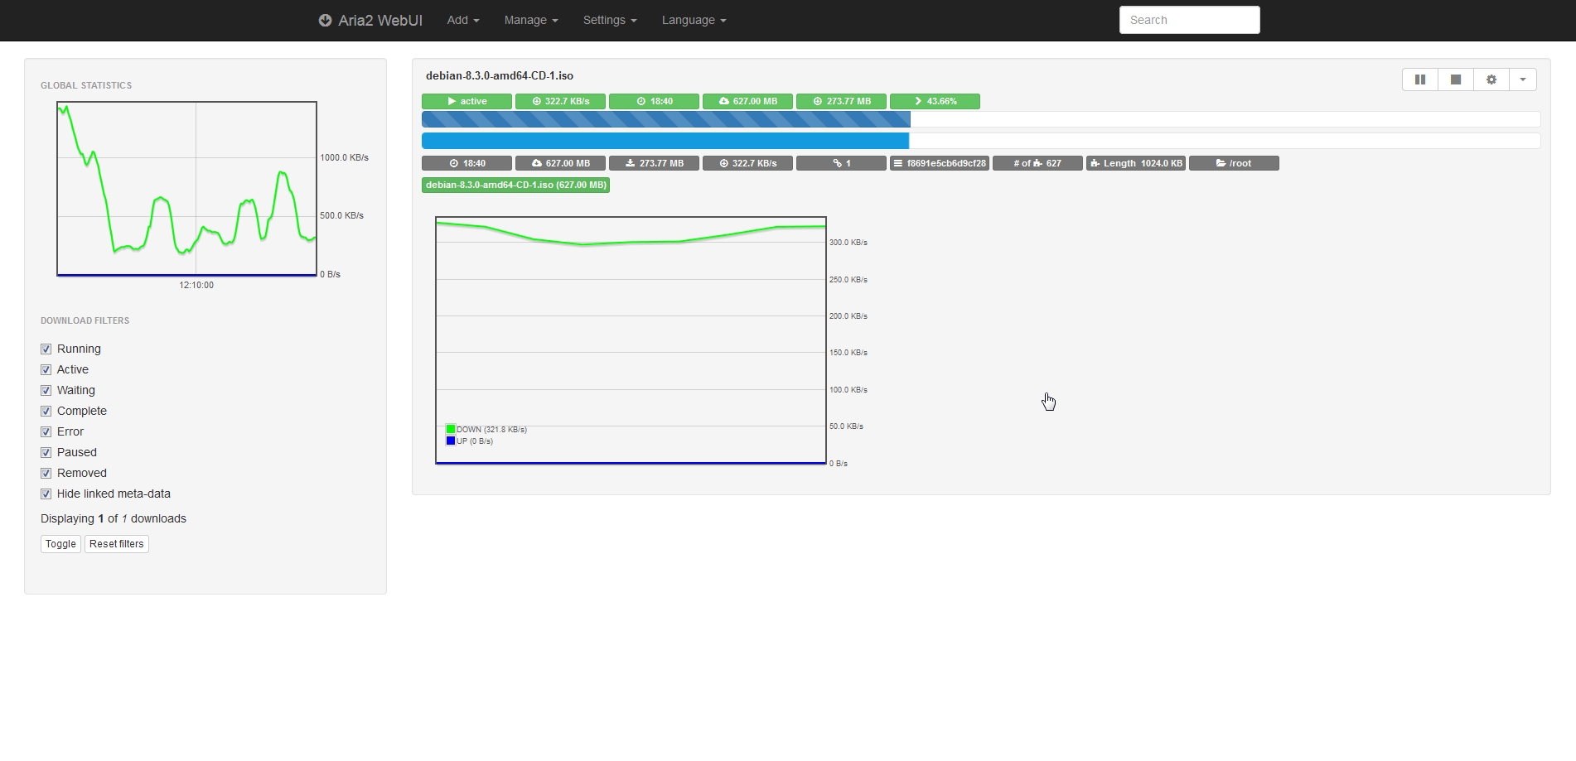Toggle the Complete filter
Viewport: 1576px width, 761px height.
(46, 411)
